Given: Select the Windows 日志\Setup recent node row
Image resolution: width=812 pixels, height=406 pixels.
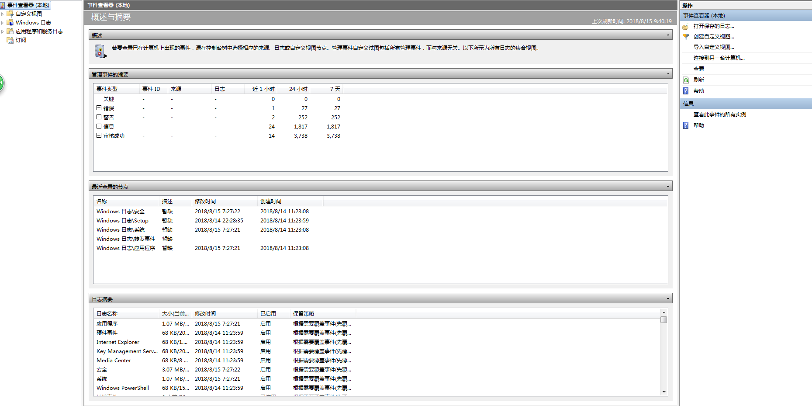Looking at the screenshot, I should pos(122,221).
